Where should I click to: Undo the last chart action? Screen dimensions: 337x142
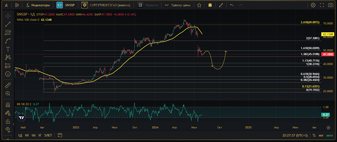(x=232, y=5)
